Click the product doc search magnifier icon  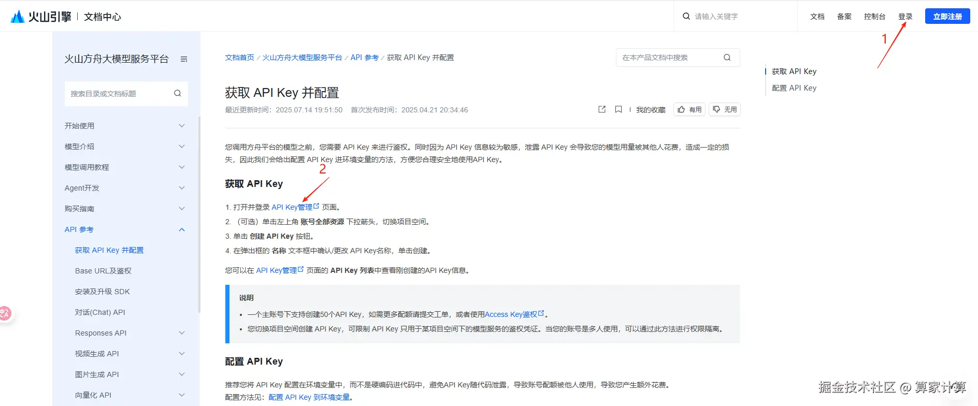coord(727,57)
